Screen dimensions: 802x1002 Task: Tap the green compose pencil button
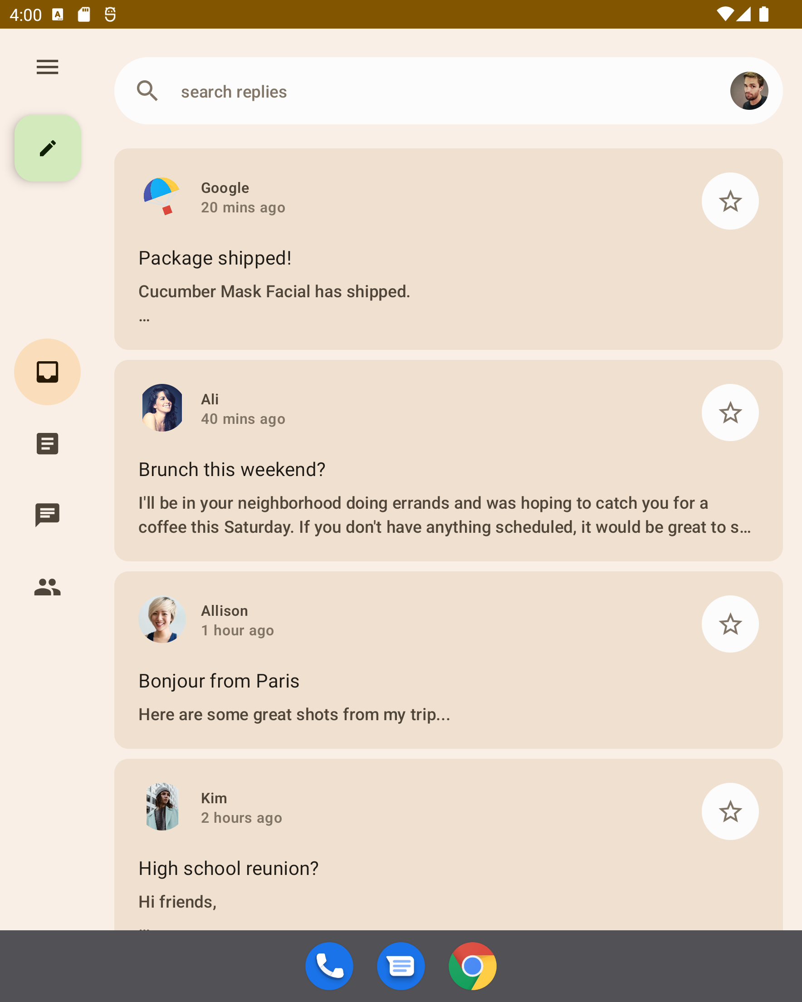point(48,148)
